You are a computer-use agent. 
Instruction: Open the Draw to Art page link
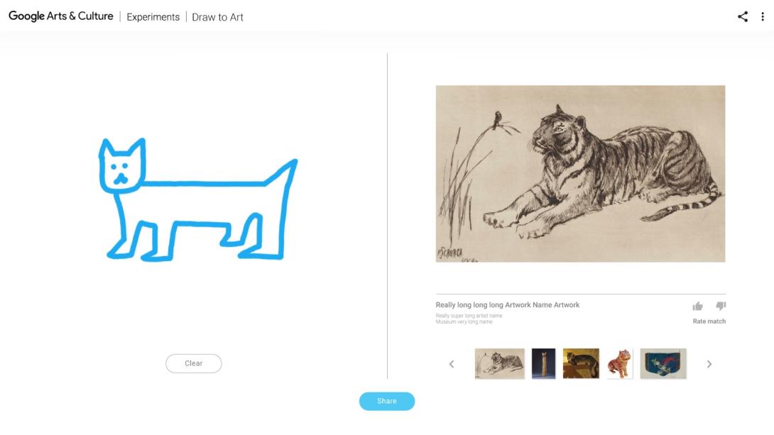(218, 17)
